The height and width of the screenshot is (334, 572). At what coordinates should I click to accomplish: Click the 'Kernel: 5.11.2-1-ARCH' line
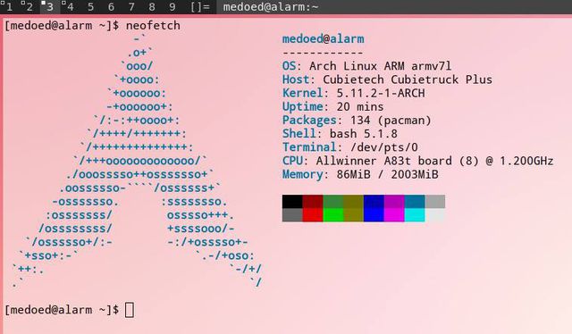(354, 93)
